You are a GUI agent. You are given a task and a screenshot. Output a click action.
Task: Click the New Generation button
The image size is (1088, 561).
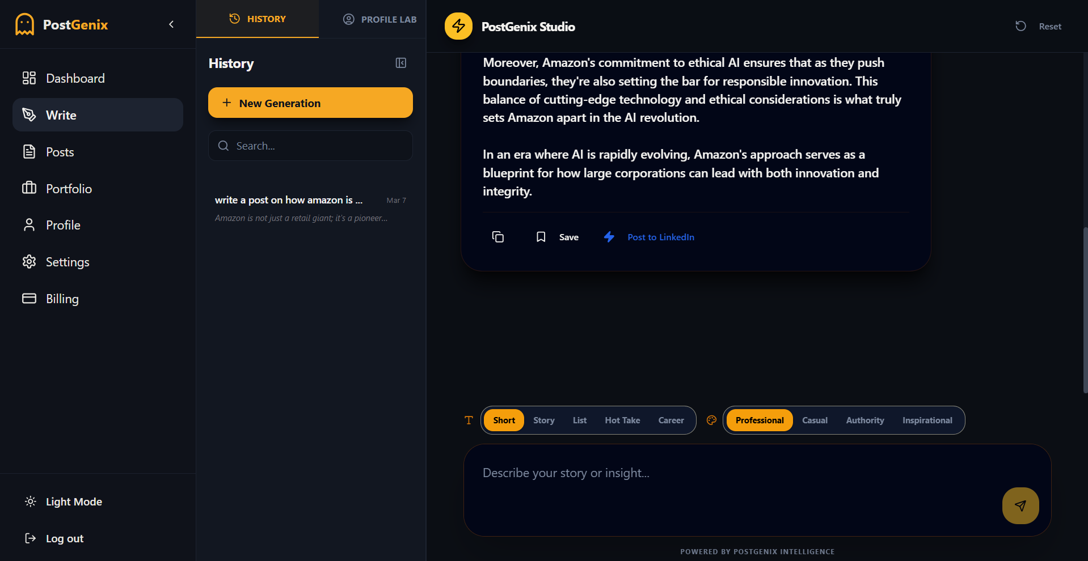tap(310, 103)
